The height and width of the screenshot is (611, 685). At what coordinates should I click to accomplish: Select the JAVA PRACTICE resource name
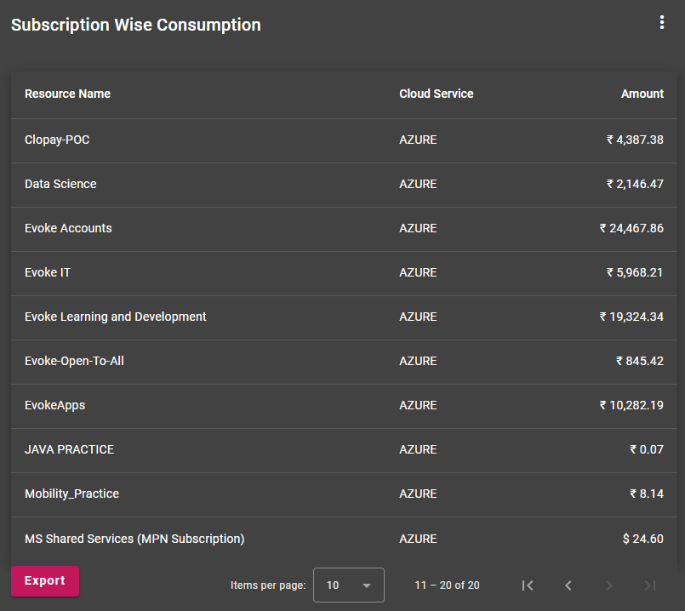pyautogui.click(x=69, y=449)
